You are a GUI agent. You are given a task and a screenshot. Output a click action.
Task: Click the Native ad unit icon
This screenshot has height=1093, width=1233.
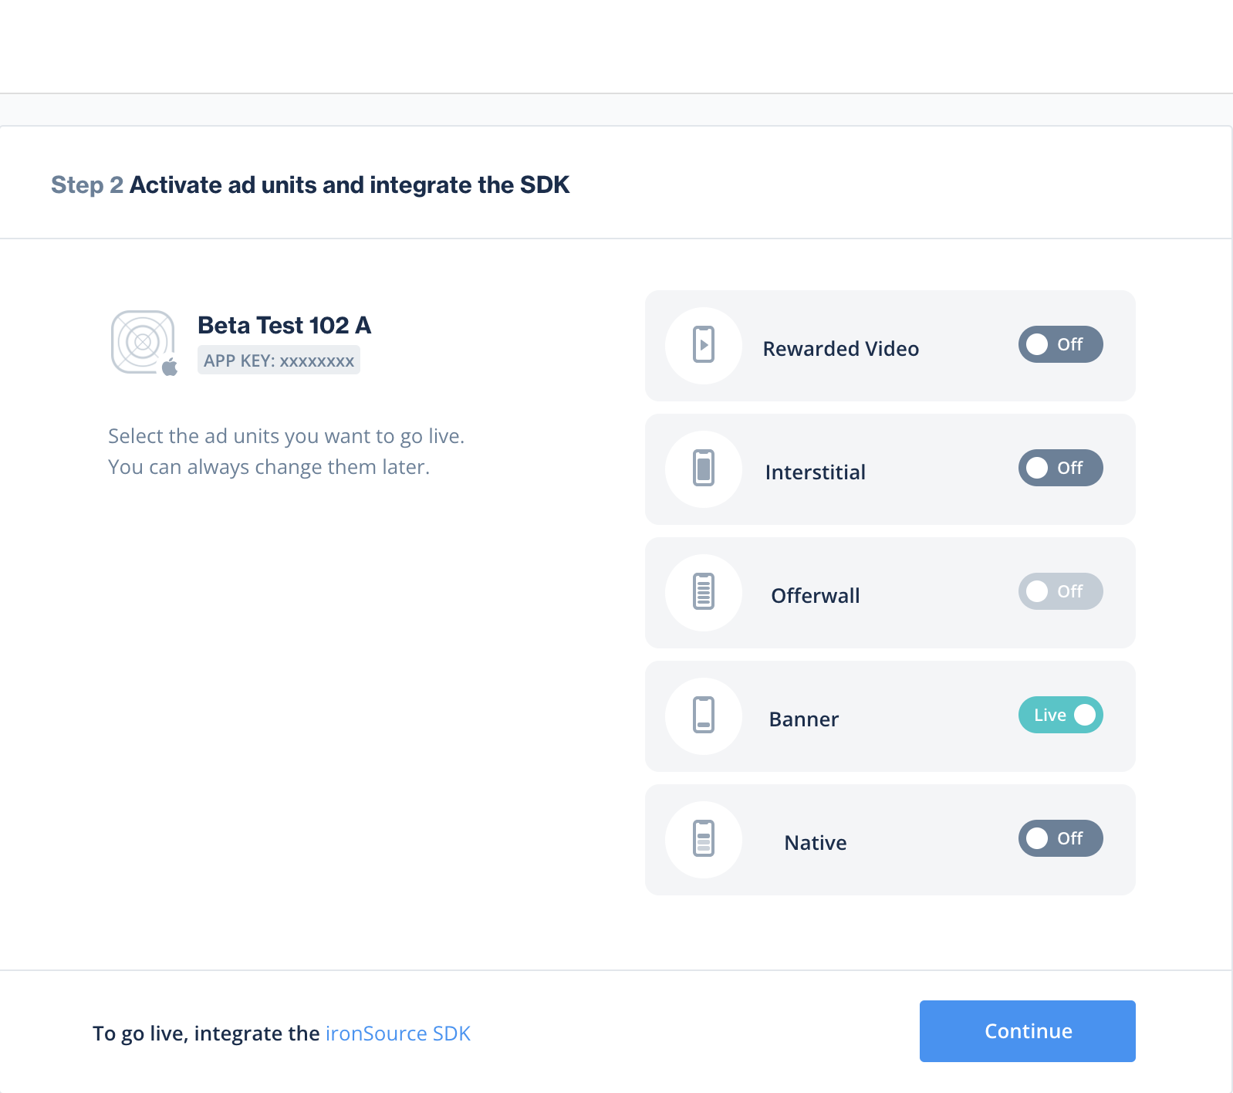tap(703, 839)
